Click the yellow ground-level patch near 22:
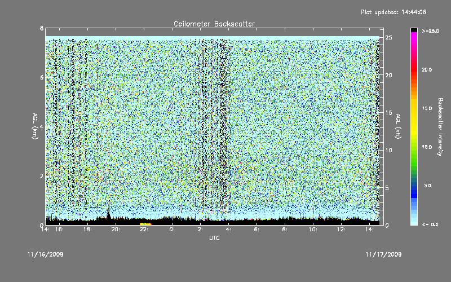Image resolution: width=451 pixels, height=282 pixels. click(146, 223)
